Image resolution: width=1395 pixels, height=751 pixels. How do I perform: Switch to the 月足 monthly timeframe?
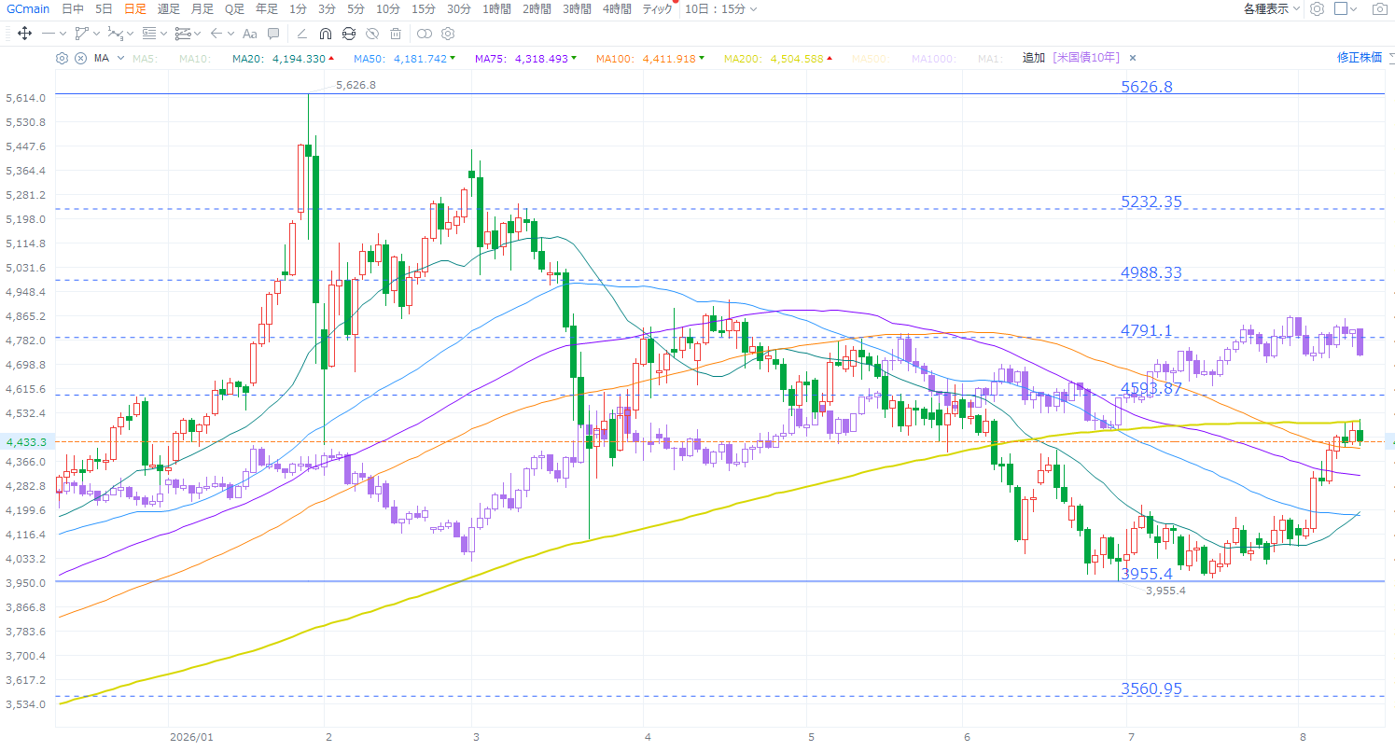click(202, 8)
